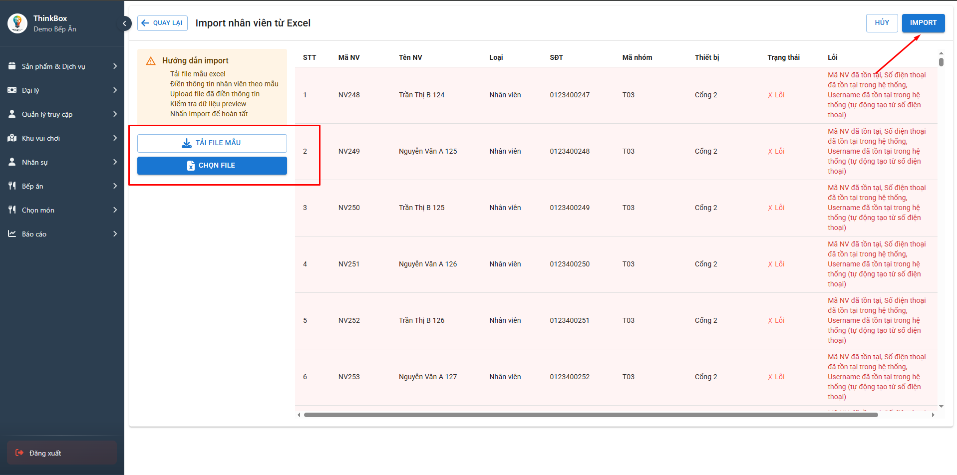Download template via TẢI FILE MẪU
Screen dimensions: 957x475
tap(212, 143)
